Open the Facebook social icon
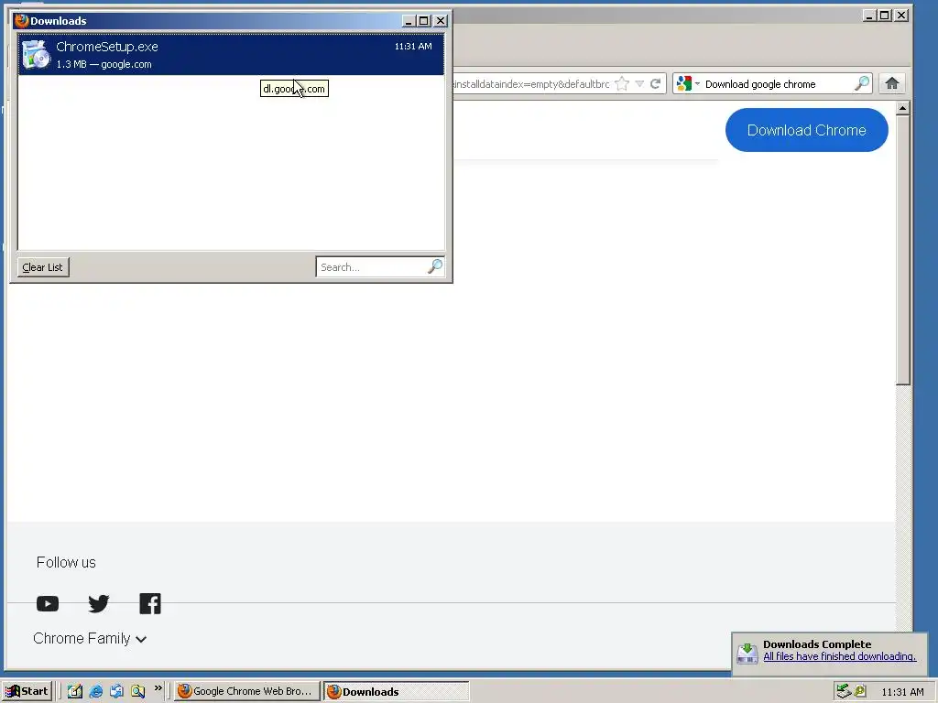Viewport: 938px width, 703px height. 150,604
